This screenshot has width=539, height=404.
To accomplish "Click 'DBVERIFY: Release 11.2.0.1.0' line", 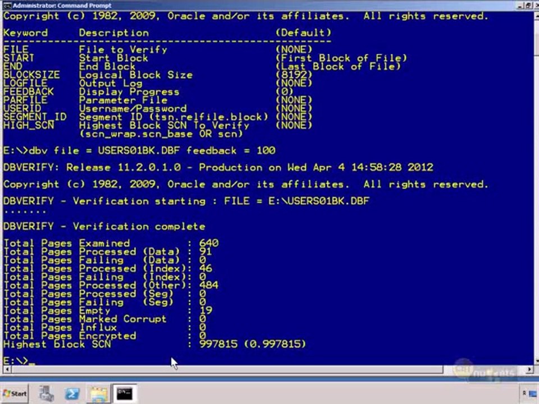I will click(x=218, y=167).
